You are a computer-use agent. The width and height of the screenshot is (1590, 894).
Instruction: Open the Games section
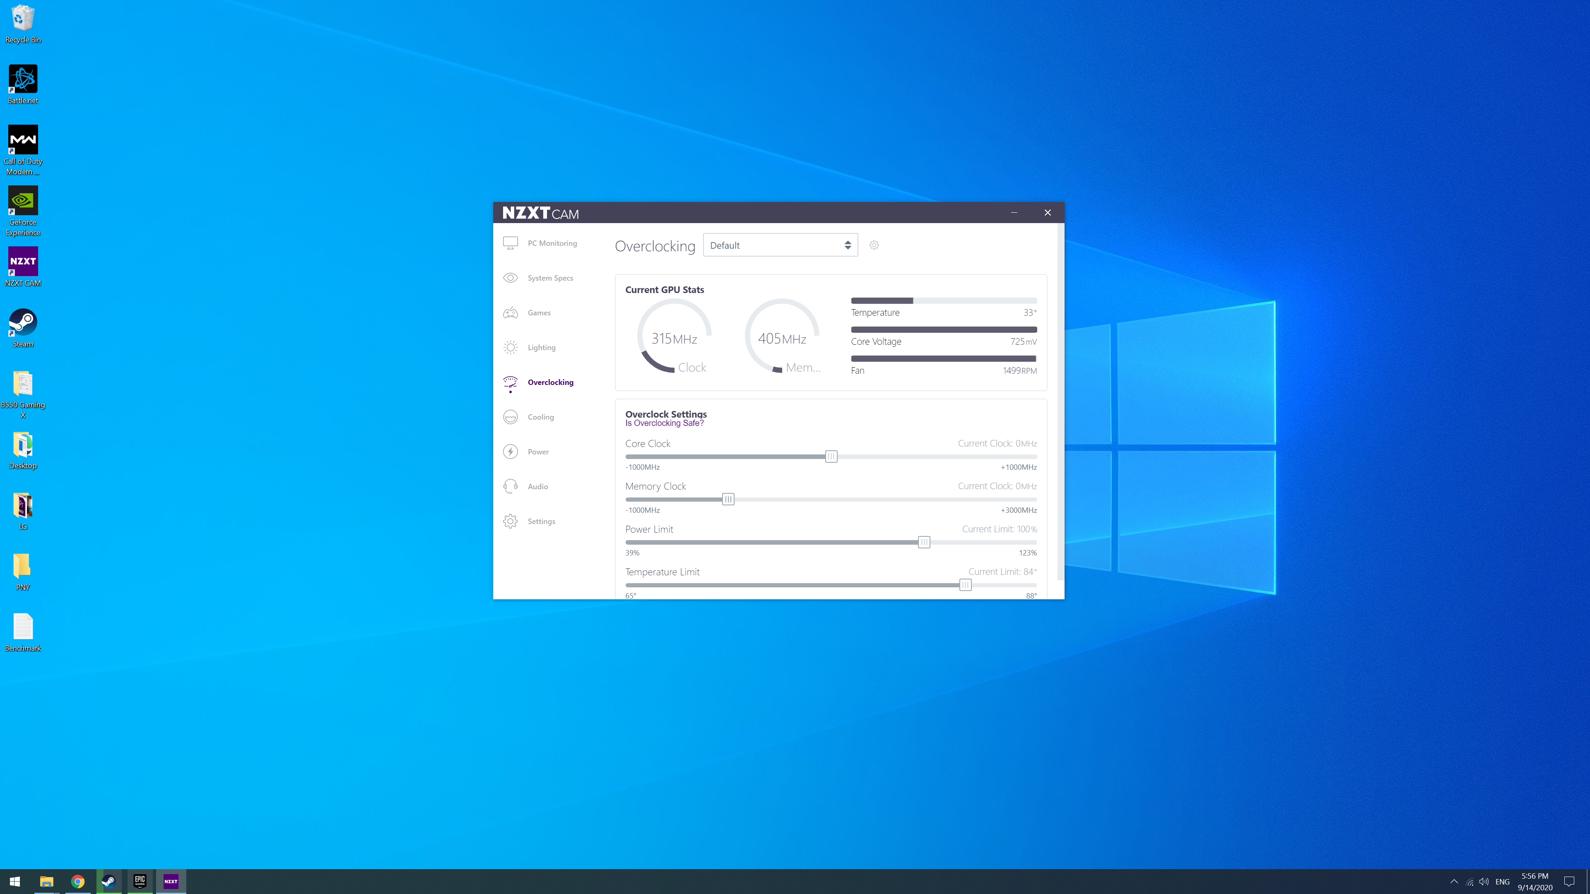pyautogui.click(x=539, y=313)
